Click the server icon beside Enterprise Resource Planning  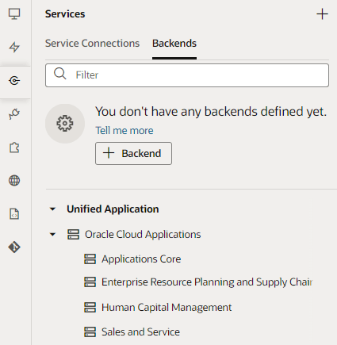click(90, 282)
